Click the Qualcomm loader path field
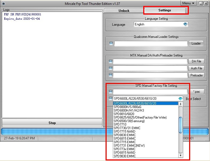 click(x=151, y=43)
